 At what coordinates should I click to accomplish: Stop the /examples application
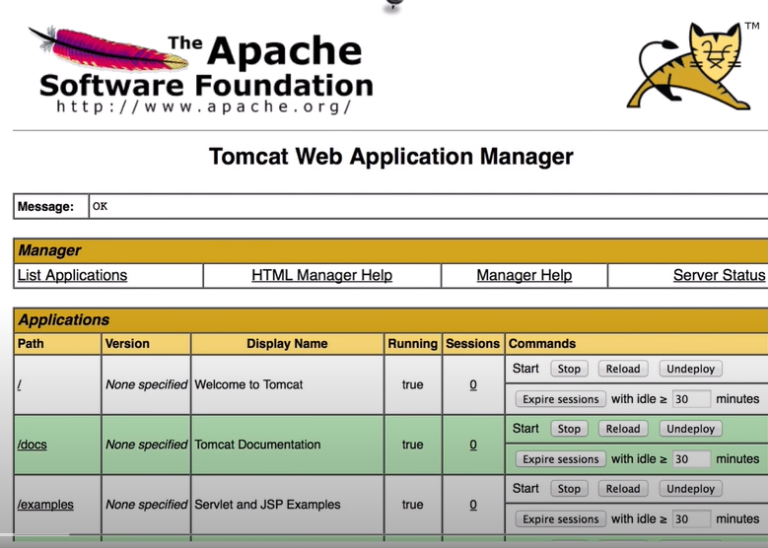pyautogui.click(x=569, y=489)
